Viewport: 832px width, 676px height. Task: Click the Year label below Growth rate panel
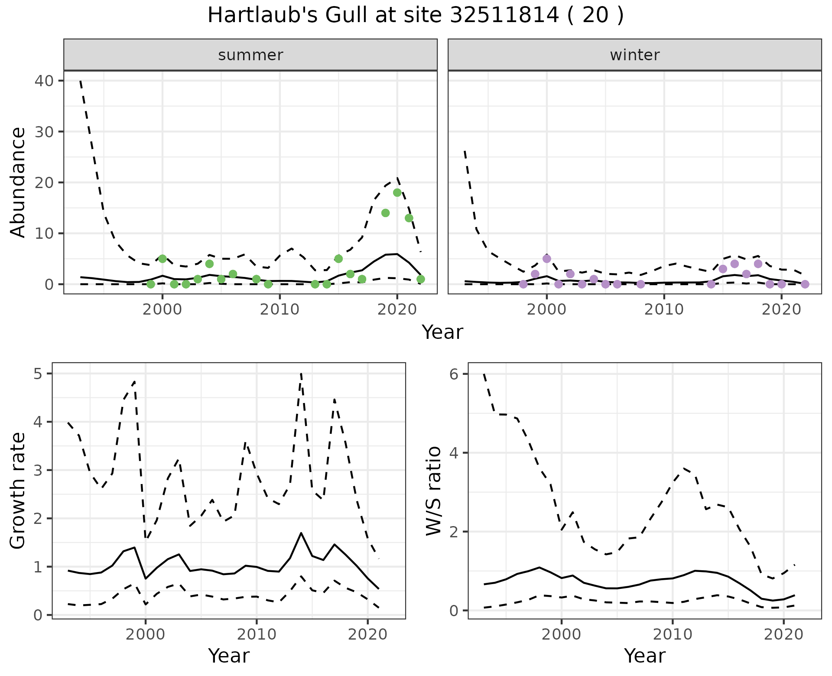point(229,656)
